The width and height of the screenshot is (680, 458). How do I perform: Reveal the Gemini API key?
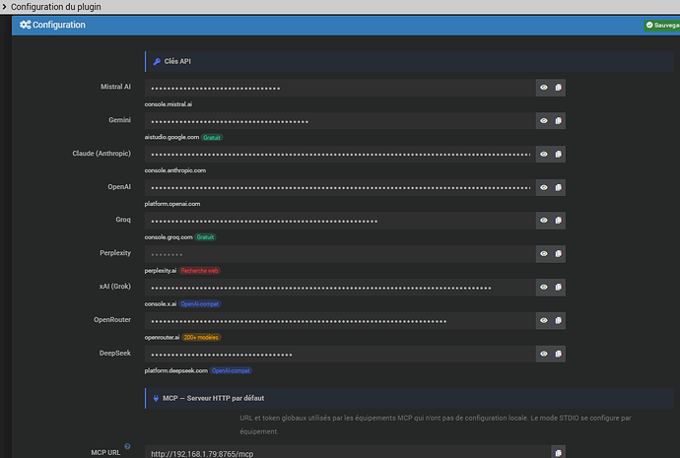(543, 121)
